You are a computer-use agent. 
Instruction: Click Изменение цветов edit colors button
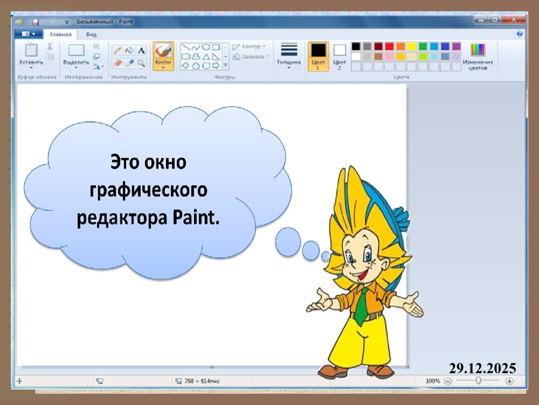pyautogui.click(x=478, y=56)
